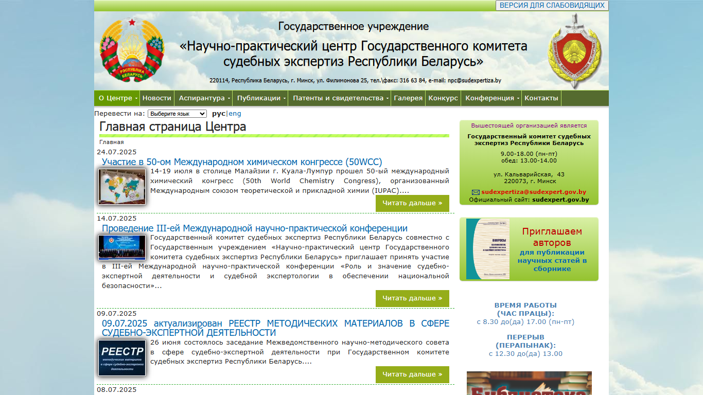
Task: Click the Главная breadcrumb
Action: click(x=112, y=142)
